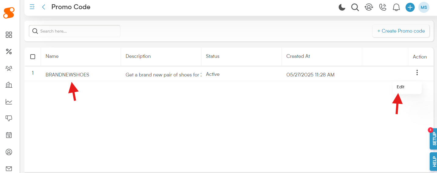Open the BRANDNEWSHOES promo code name

[67, 75]
